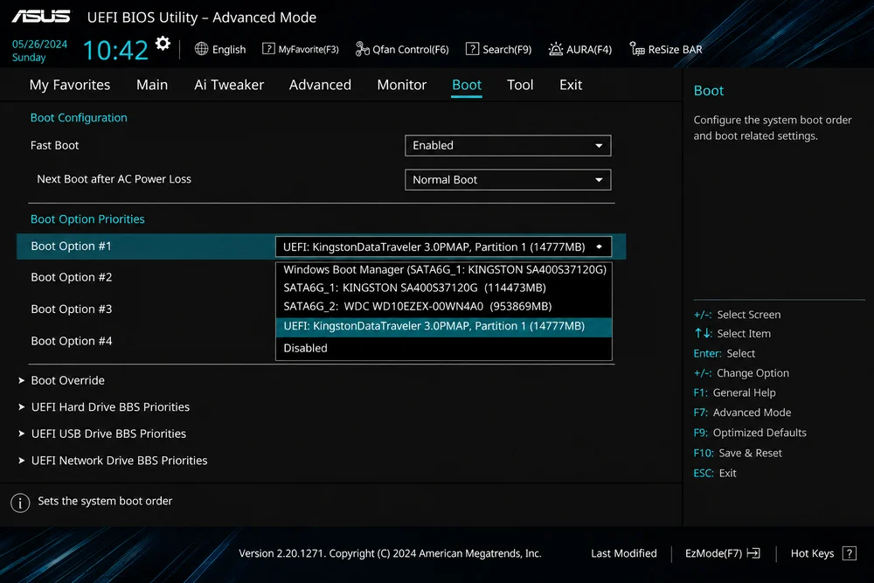The width and height of the screenshot is (874, 583).
Task: Click the Boot Option #1 dropdown field
Action: [443, 246]
